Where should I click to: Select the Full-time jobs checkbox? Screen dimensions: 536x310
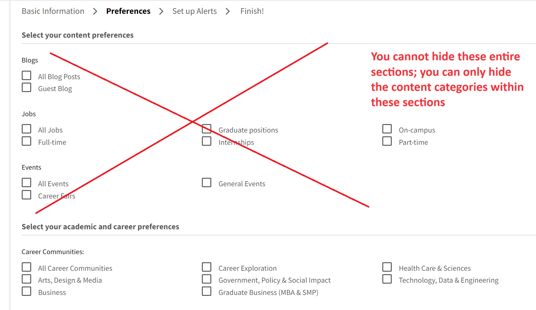[x=26, y=141]
